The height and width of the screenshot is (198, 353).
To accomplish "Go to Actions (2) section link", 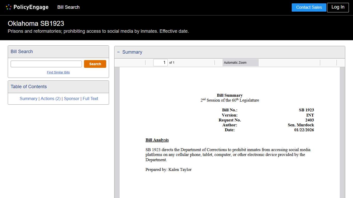I will click(x=51, y=98).
